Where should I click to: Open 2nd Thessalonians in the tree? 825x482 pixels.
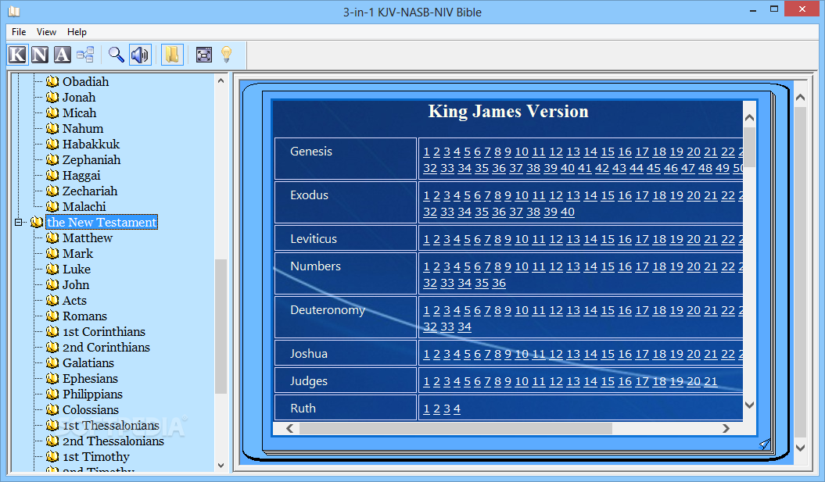coord(113,441)
